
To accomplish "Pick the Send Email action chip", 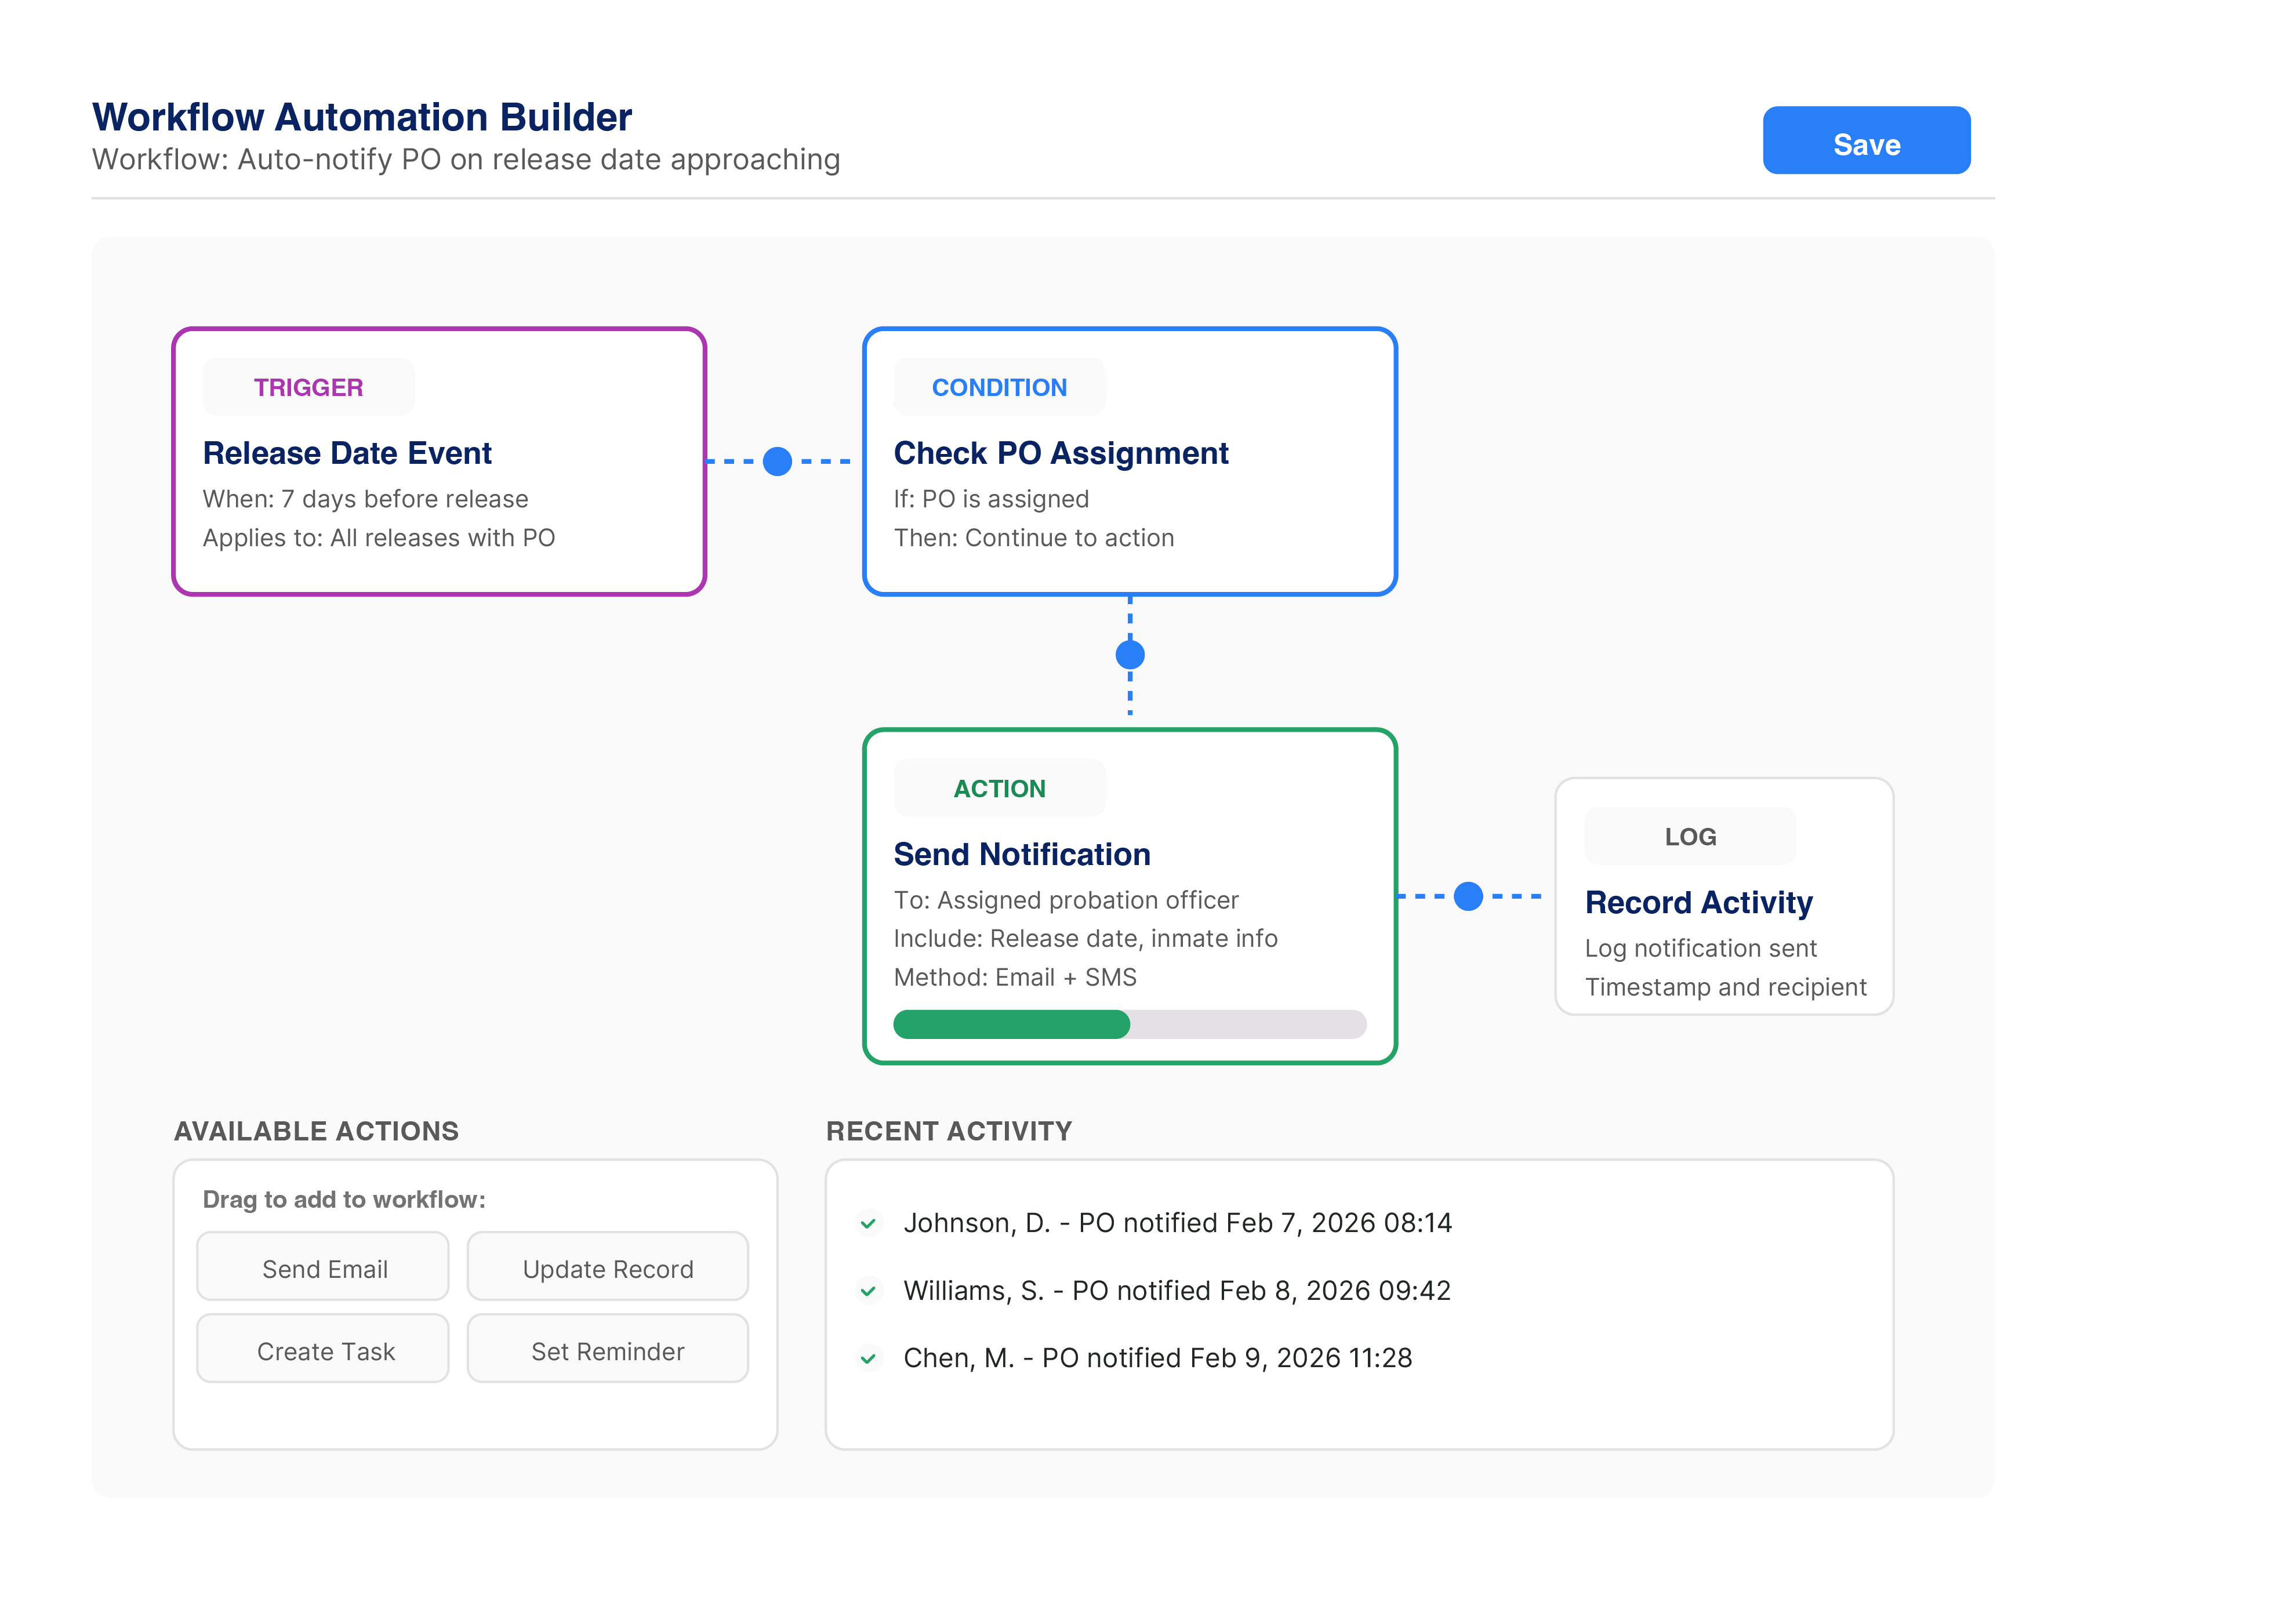I will point(323,1267).
